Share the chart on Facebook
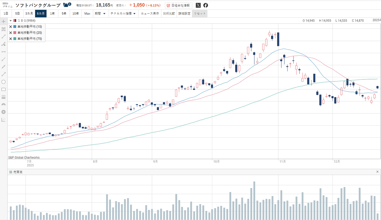381x220 pixels. click(206, 5)
